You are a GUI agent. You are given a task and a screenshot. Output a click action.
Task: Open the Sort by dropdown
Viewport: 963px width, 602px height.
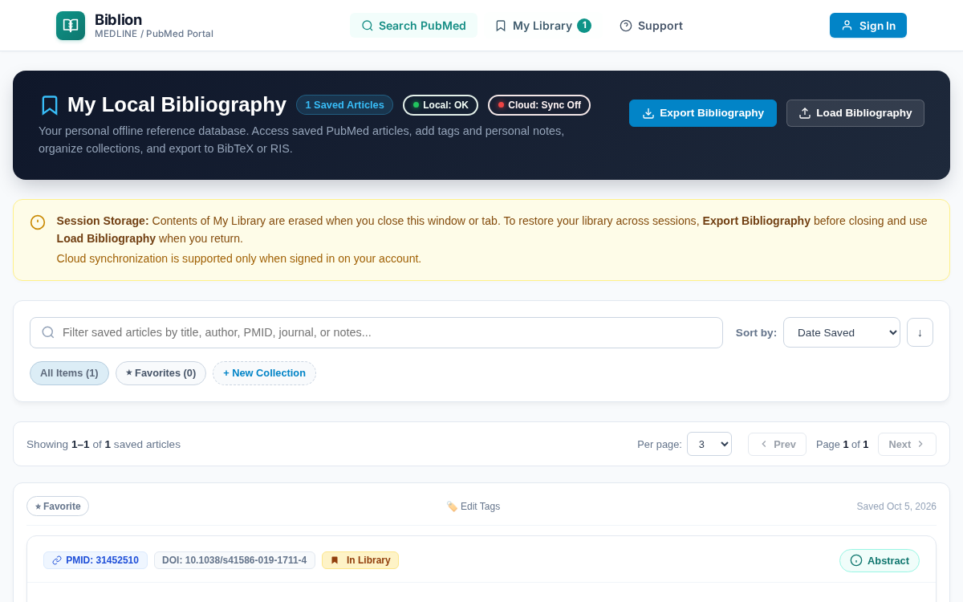pyautogui.click(x=842, y=332)
